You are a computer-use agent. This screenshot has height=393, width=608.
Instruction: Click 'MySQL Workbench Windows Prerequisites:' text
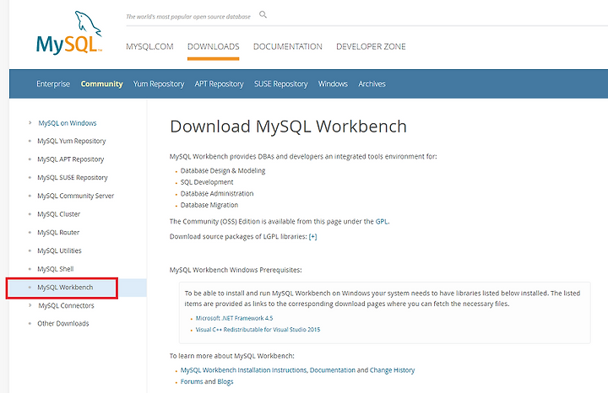coord(236,270)
